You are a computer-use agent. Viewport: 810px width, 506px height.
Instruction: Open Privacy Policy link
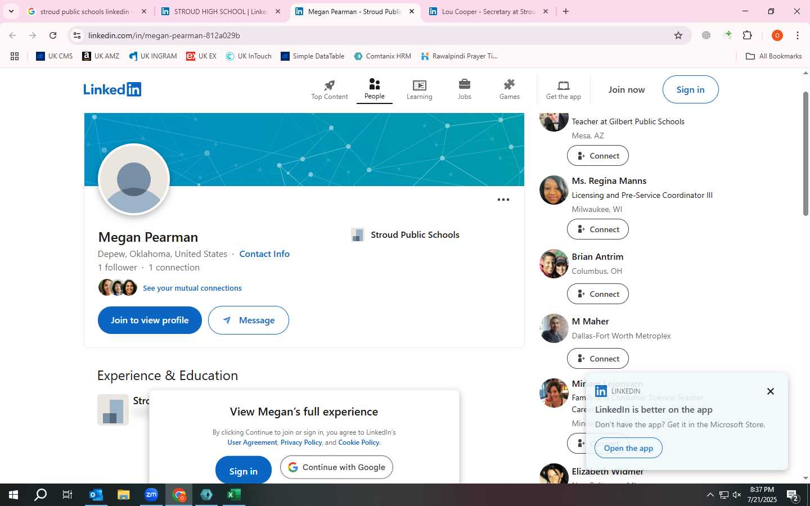(x=301, y=442)
